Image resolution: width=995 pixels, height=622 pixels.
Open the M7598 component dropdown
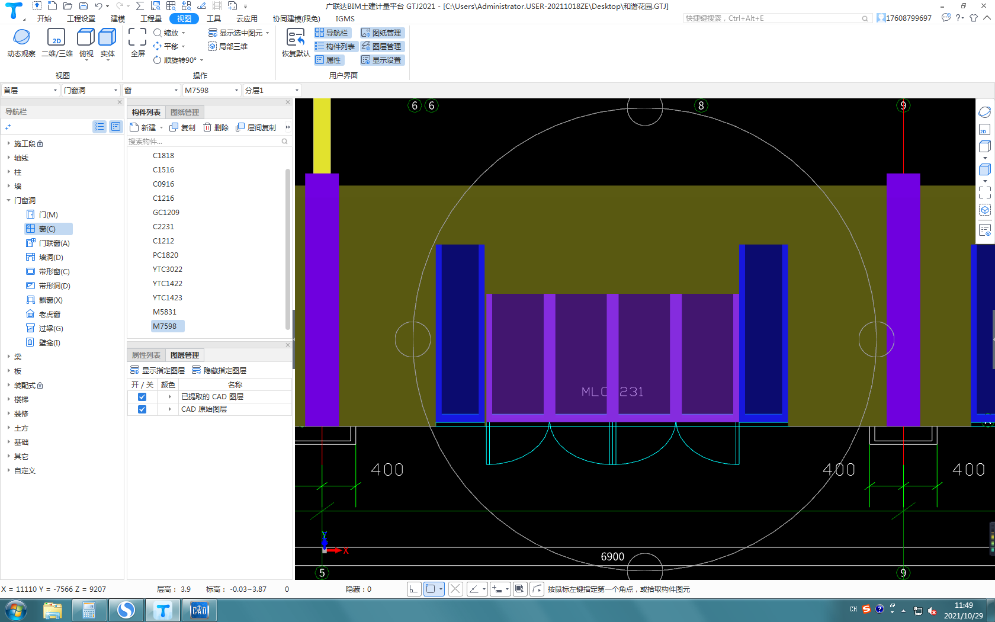(212, 90)
